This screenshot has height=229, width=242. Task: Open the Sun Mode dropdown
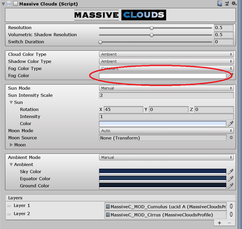(166, 88)
